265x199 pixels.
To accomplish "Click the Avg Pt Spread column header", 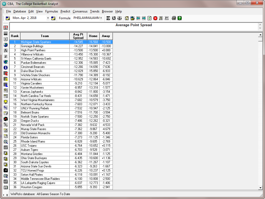I will (78, 36).
